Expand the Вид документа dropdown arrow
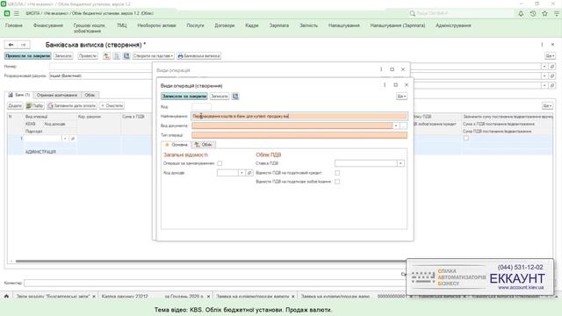The image size is (562, 316). 396,126
